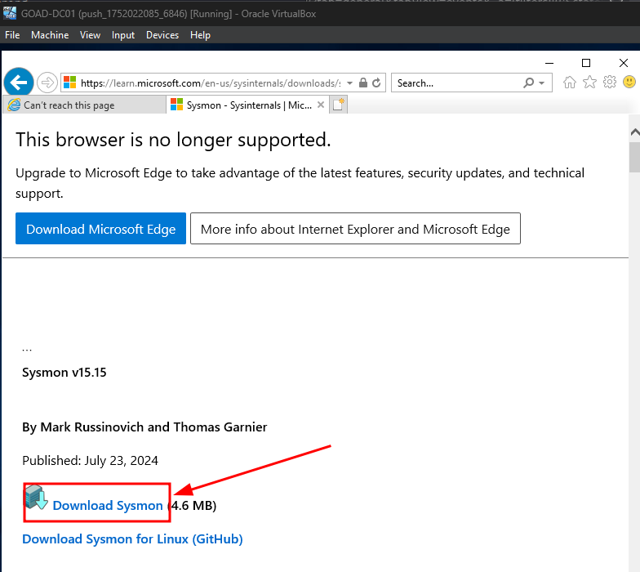
Task: Click the ellipsis text above Sysmon heading
Action: point(27,350)
